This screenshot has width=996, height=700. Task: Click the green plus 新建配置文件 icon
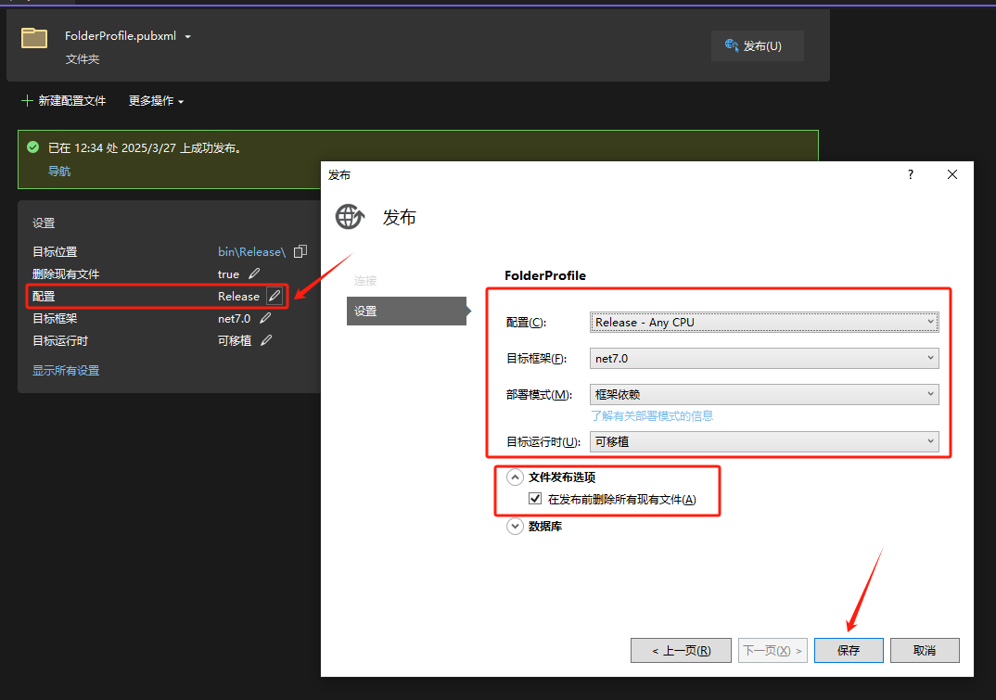point(27,100)
